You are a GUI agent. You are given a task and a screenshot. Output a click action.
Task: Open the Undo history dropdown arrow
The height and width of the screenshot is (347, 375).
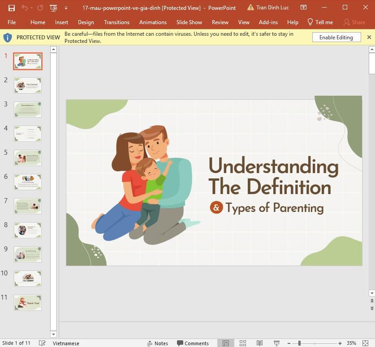31,8
